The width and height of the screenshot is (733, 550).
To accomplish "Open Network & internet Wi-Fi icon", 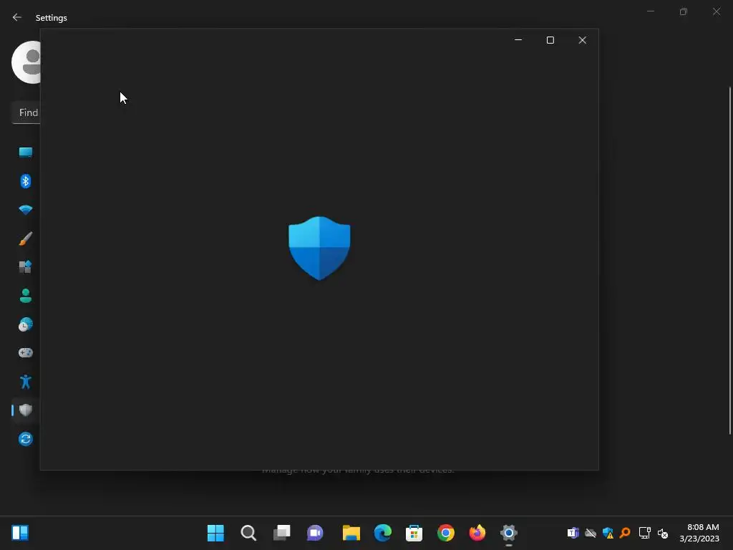I will (26, 210).
